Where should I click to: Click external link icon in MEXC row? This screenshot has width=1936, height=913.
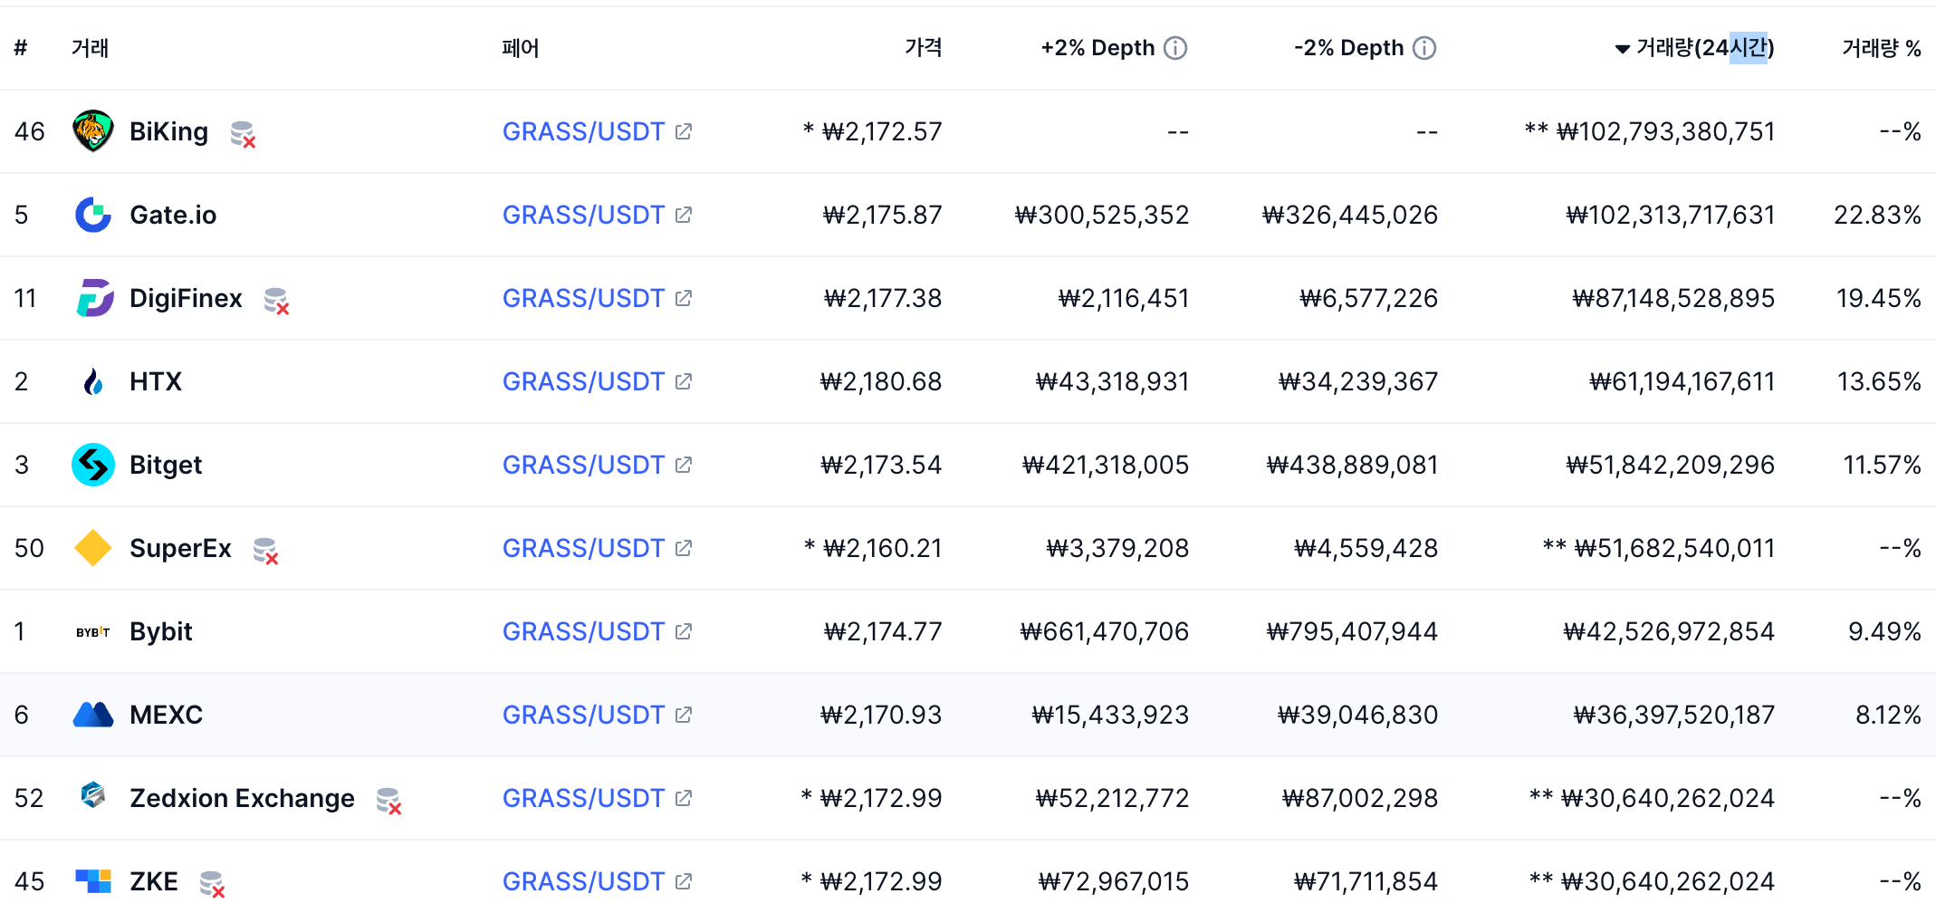684,715
